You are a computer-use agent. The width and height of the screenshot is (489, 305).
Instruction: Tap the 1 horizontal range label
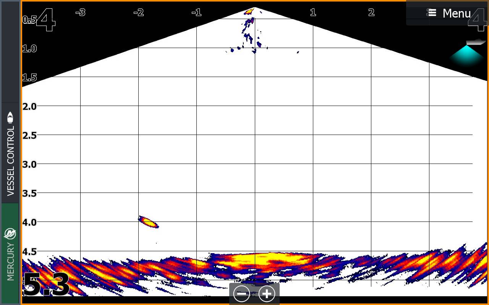313,13
